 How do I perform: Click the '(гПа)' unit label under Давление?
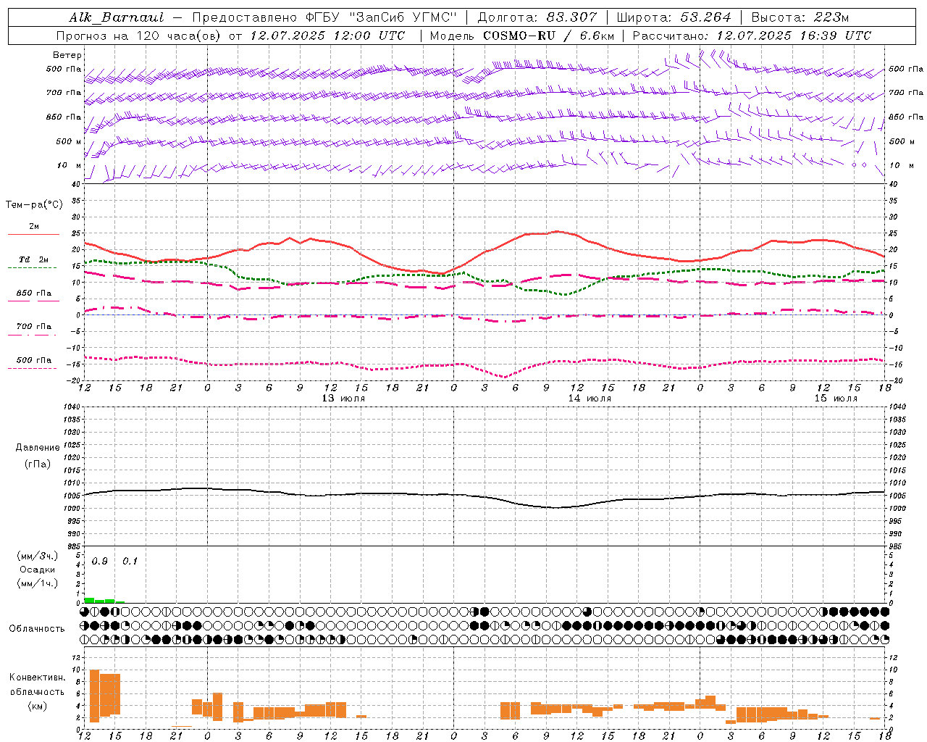tap(38, 464)
